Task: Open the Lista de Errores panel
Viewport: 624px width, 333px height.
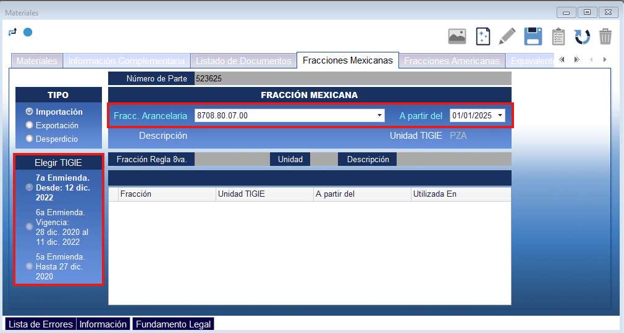Action: point(41,324)
